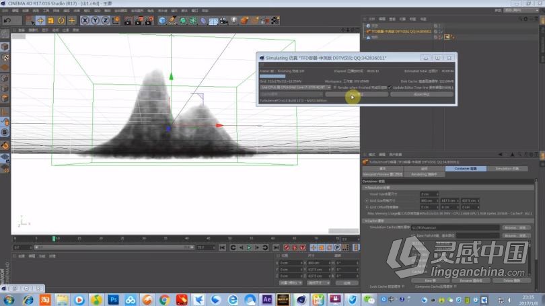Viewport: 545px width, 306px height.
Task: Click the Abort button in Simulating dialog
Action: click(x=422, y=94)
